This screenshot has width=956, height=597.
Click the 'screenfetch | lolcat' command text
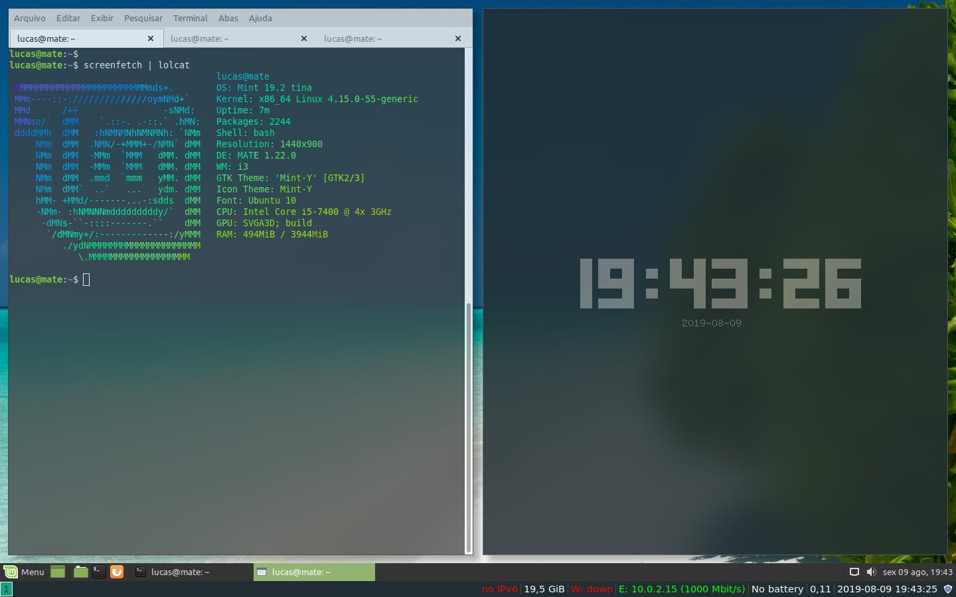click(137, 65)
